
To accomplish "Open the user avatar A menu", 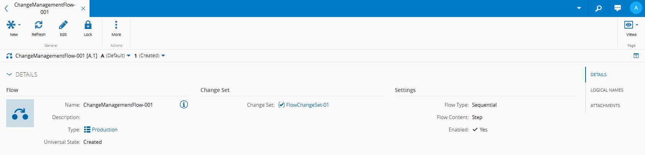I will [x=636, y=8].
